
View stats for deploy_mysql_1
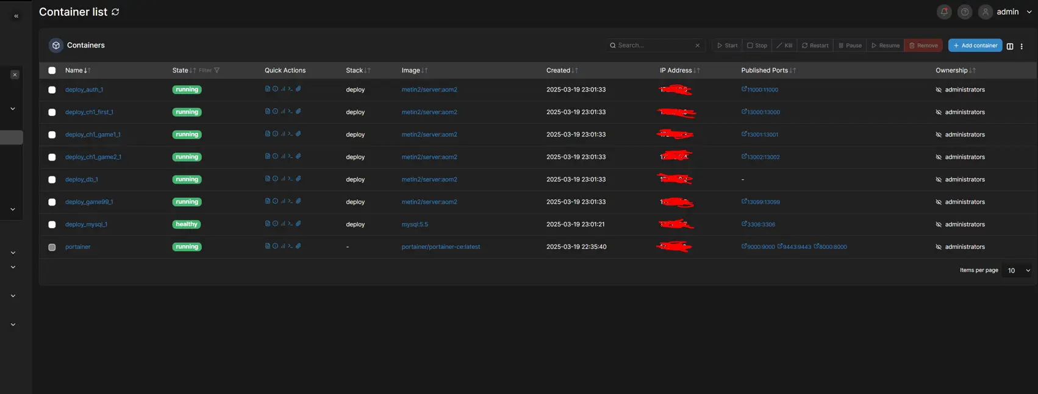coord(283,224)
